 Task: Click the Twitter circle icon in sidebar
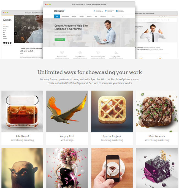(6, 43)
